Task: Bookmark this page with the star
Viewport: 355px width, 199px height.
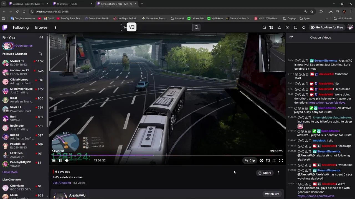Action: click(x=312, y=12)
